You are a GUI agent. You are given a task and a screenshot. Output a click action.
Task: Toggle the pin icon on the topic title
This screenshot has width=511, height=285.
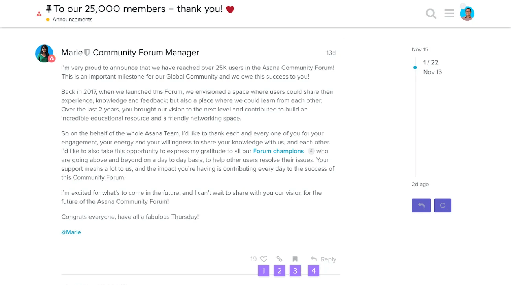(x=48, y=8)
